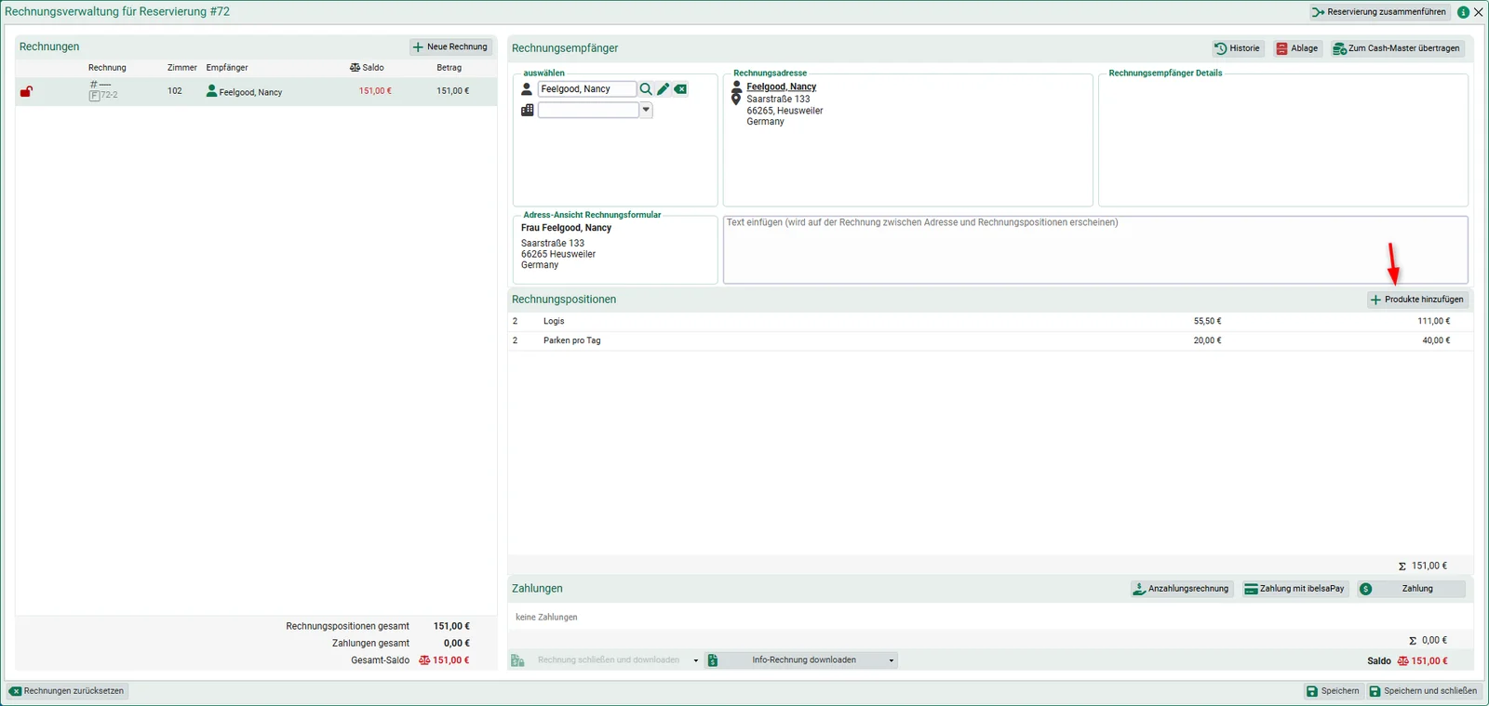Click the green pencil edit recipient icon

coord(664,89)
